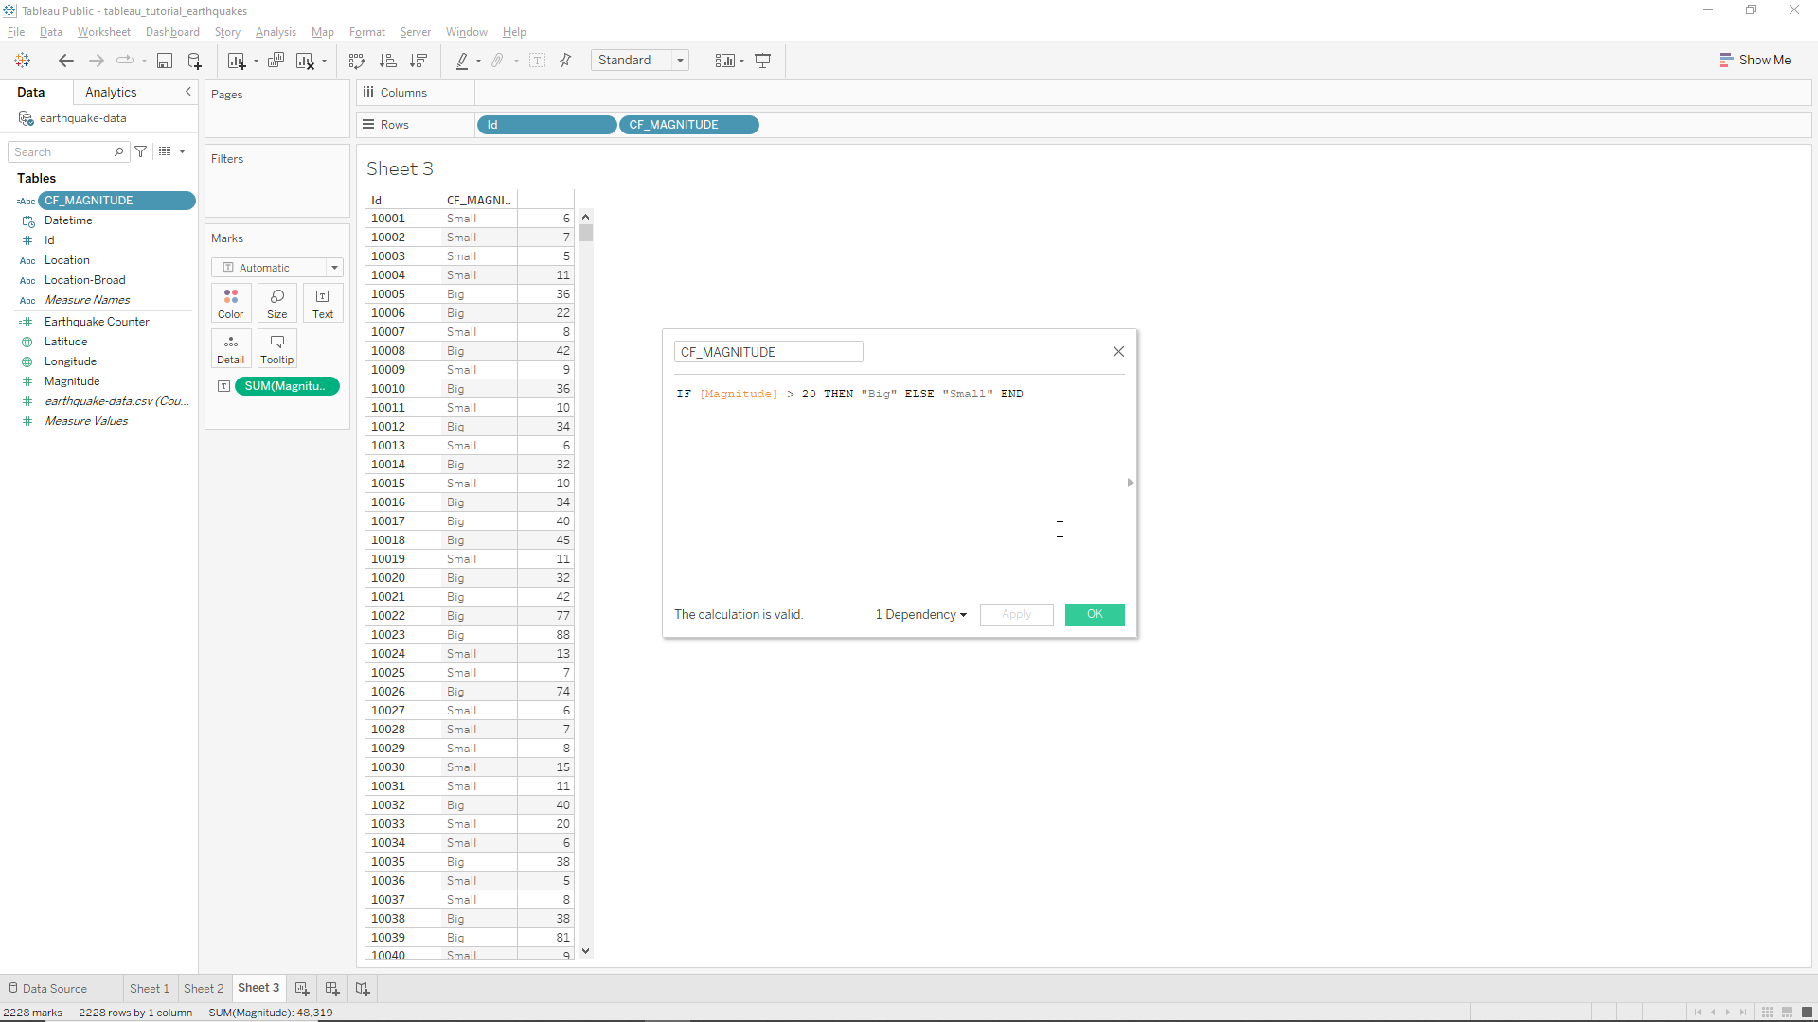
Task: Click the filter icon in Data pane
Action: point(141,151)
